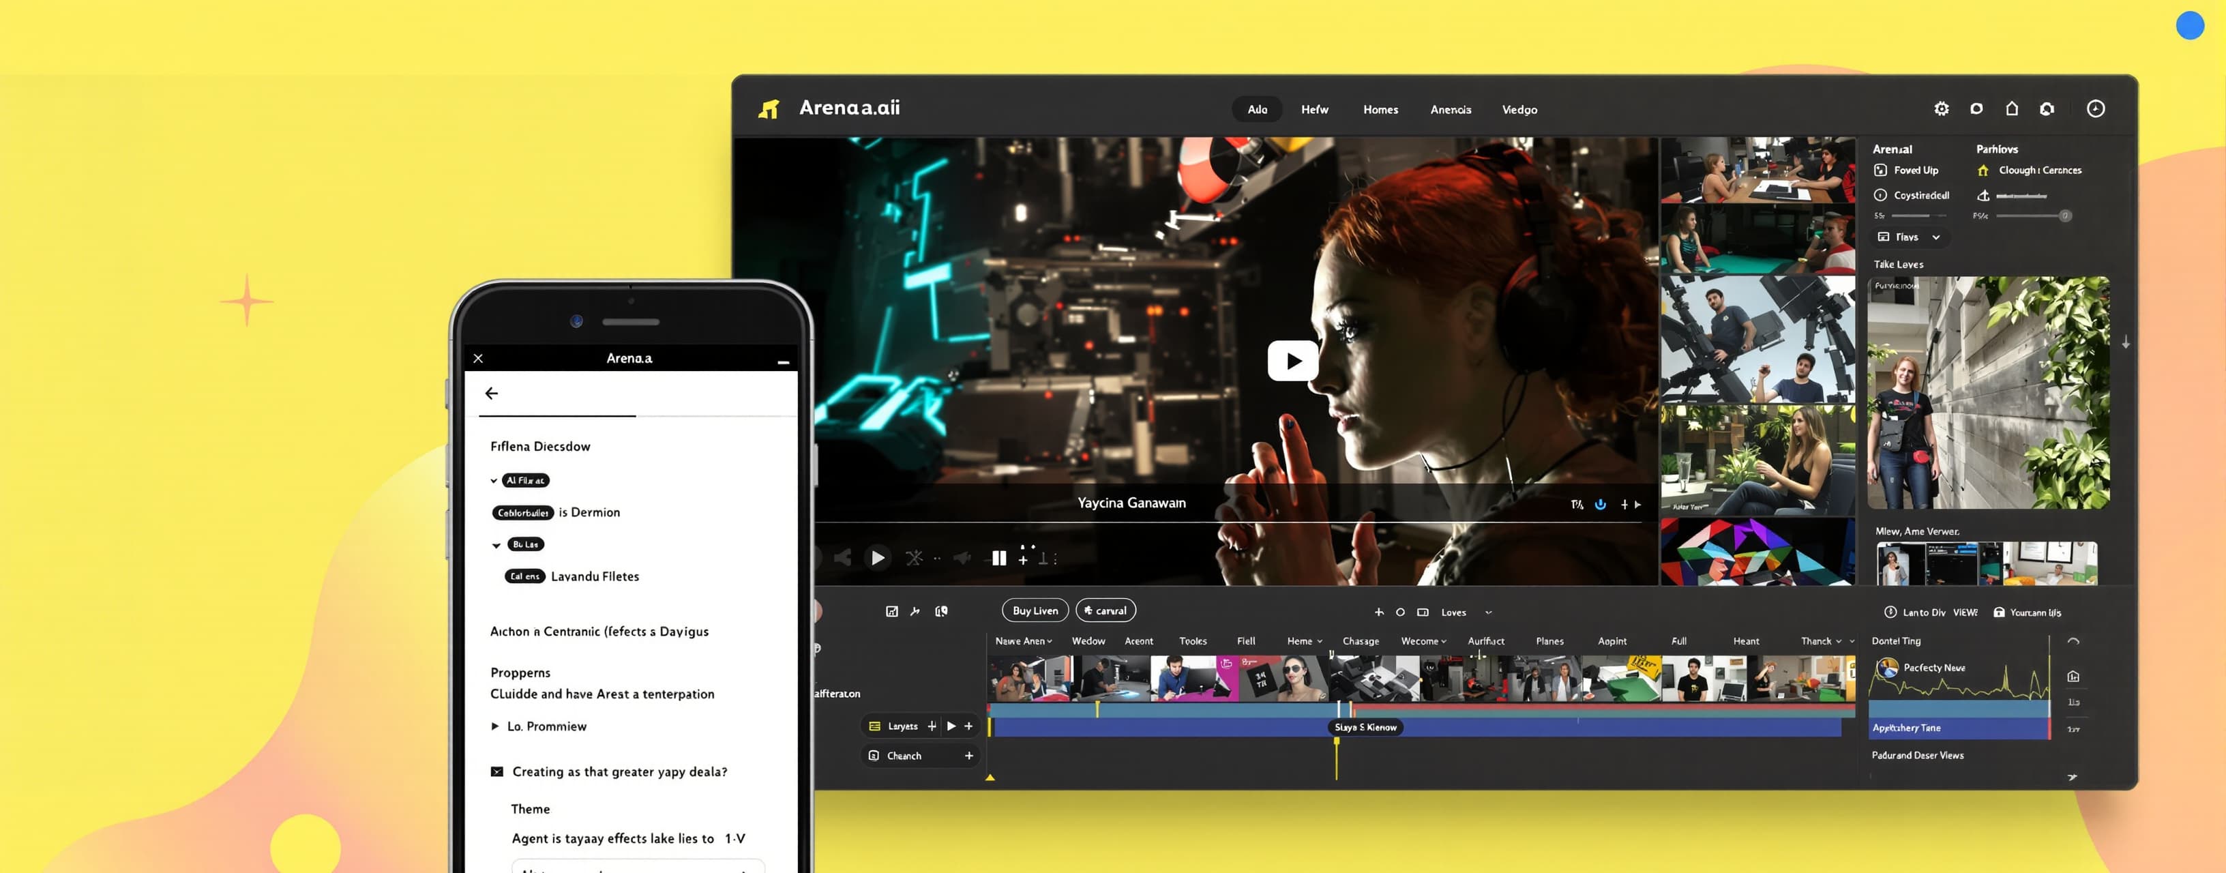Screen dimensions: 2226x873
Task: Select the Ailo tab
Action: (x=1258, y=109)
